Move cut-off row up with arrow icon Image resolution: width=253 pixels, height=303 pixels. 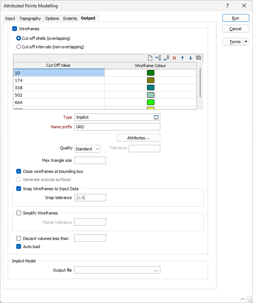pos(182,58)
